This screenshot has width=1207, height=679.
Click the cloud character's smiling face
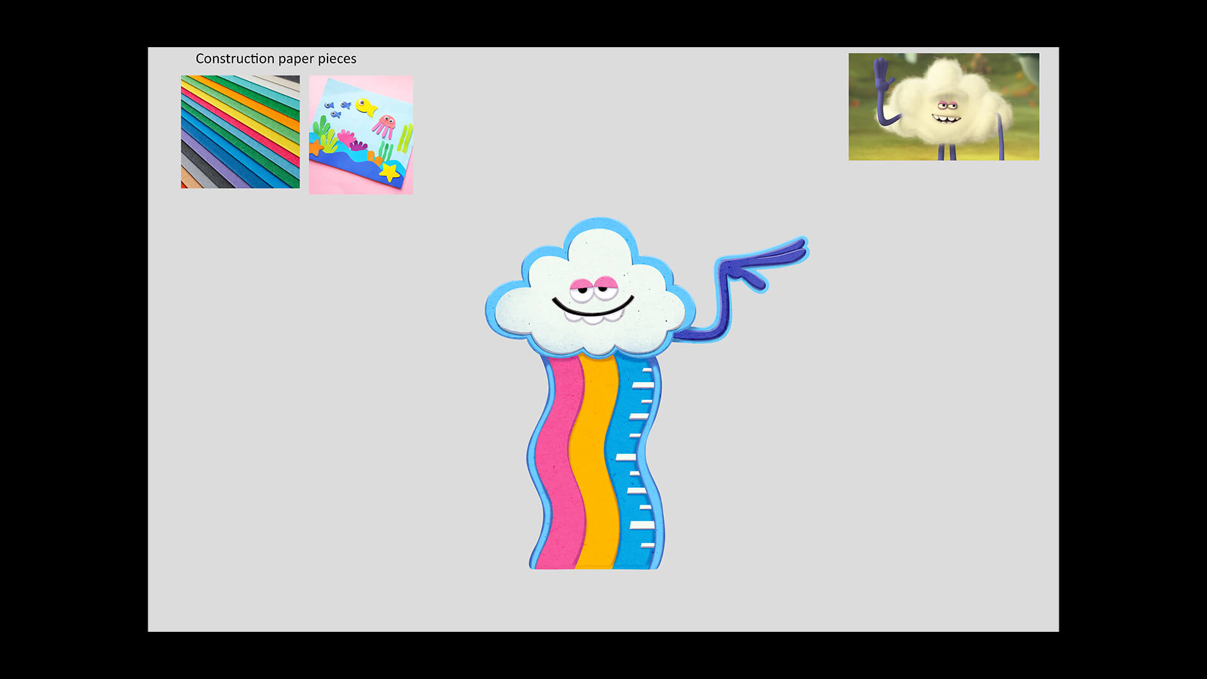point(592,300)
